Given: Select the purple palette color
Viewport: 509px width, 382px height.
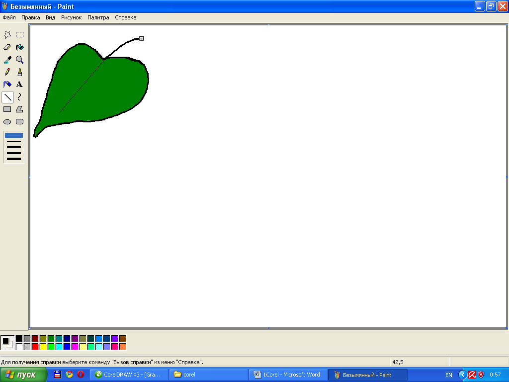Looking at the screenshot, I should tap(75, 338).
